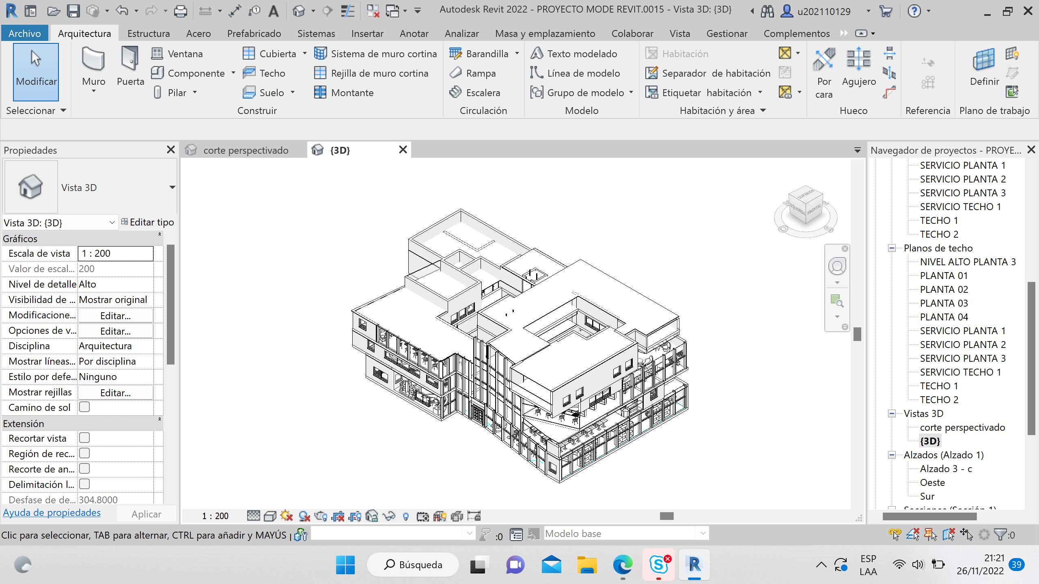Open the Vista 3D type selector dropdown
This screenshot has height=584, width=1039.
pos(172,187)
